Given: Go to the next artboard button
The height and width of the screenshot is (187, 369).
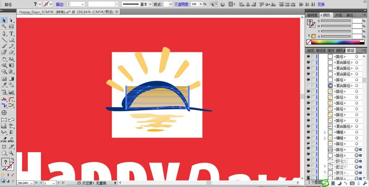Looking at the screenshot, I should click(59, 183).
